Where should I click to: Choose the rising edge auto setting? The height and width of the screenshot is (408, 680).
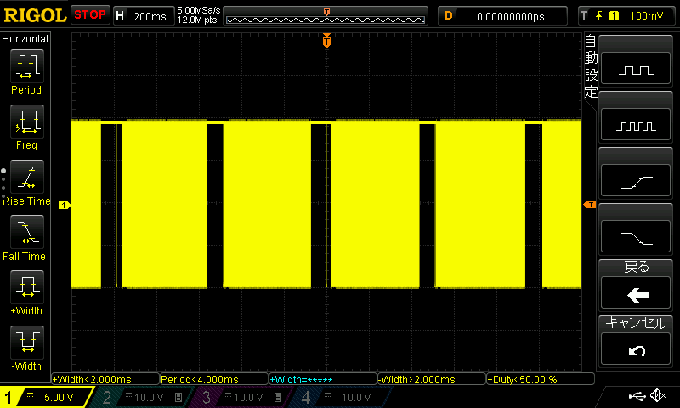[x=636, y=181]
